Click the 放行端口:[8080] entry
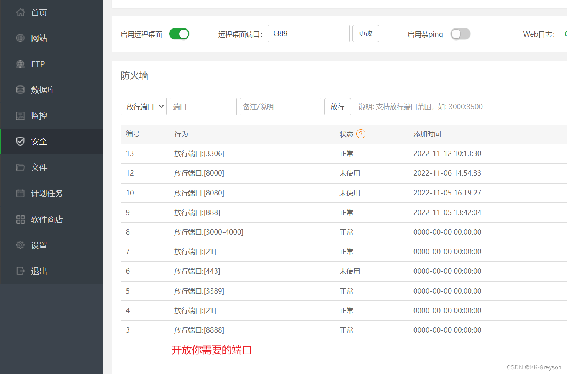 click(199, 193)
